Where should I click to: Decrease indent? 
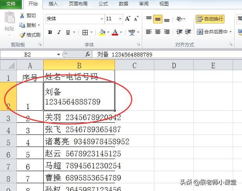click(179, 32)
